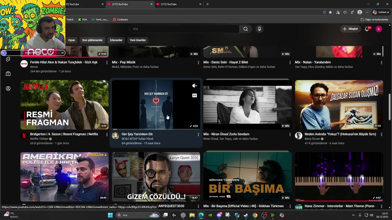
Task: Open the Mix - Niran Ünsal Zorlu Sevdam title
Action: point(226,134)
